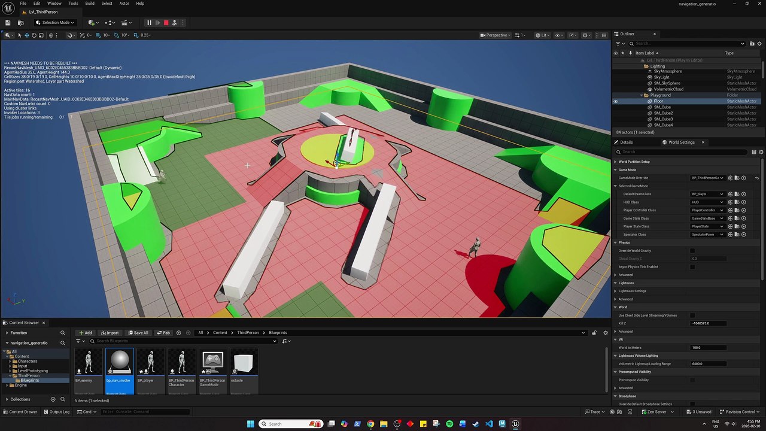Click the Eject from player controller icon

point(175,23)
